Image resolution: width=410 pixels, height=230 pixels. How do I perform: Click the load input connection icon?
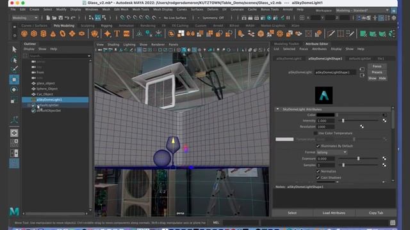[362, 70]
